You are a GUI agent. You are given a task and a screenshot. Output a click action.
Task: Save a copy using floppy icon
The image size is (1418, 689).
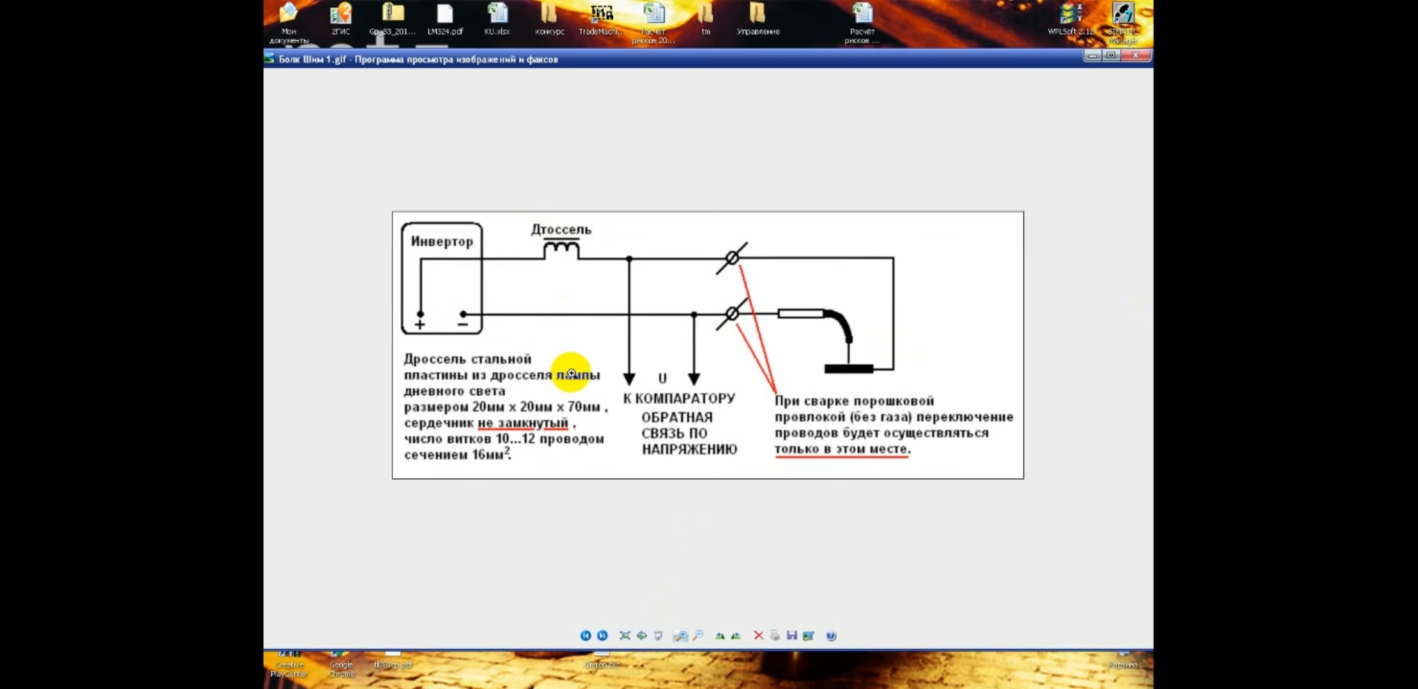point(791,635)
